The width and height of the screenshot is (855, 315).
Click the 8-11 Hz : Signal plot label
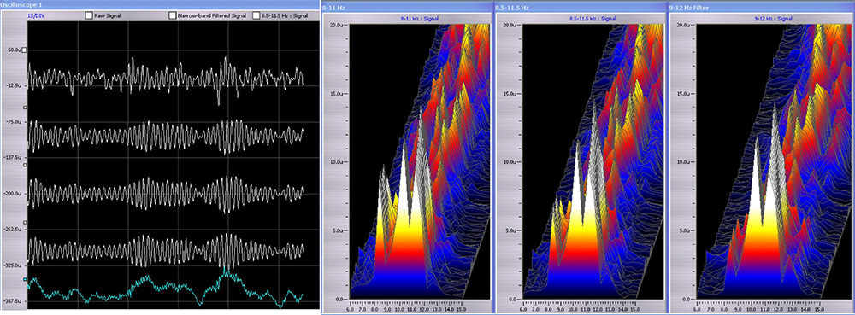419,19
